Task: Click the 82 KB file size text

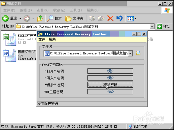Action: pos(22,43)
